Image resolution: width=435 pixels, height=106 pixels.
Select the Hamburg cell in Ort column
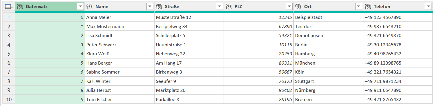coord(328,54)
